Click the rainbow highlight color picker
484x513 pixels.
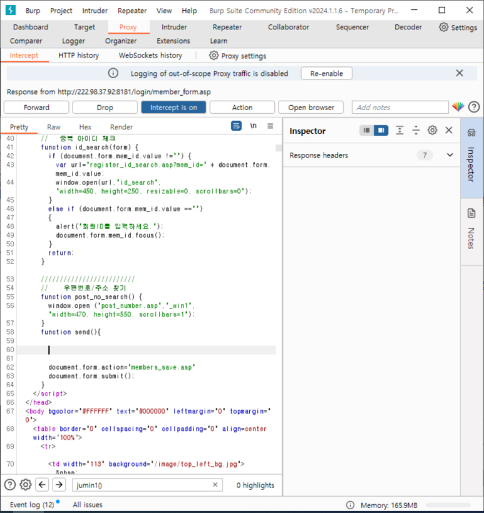(x=458, y=106)
